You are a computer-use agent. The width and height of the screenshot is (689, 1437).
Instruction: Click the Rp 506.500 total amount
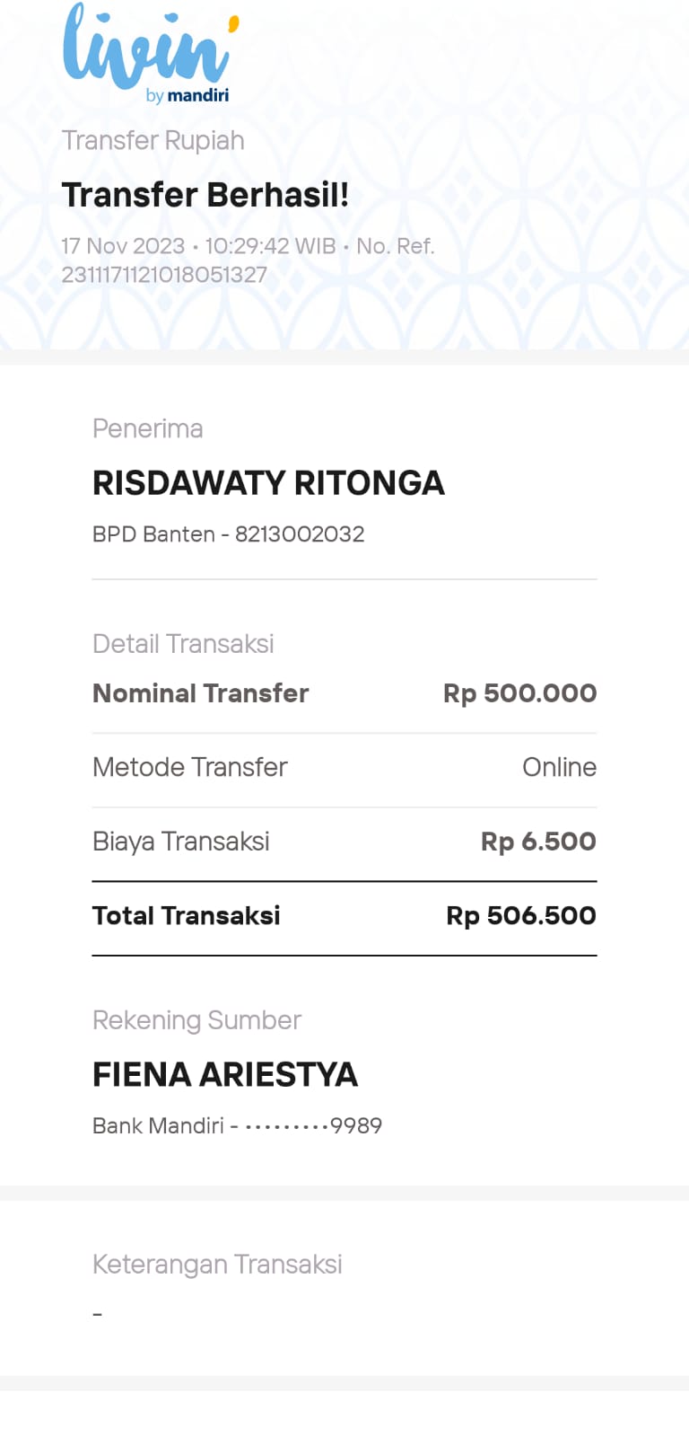tap(521, 915)
